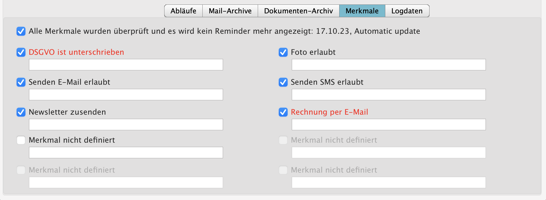The image size is (546, 200).
Task: Open the Dokumenten-Archiv tab
Action: [298, 11]
